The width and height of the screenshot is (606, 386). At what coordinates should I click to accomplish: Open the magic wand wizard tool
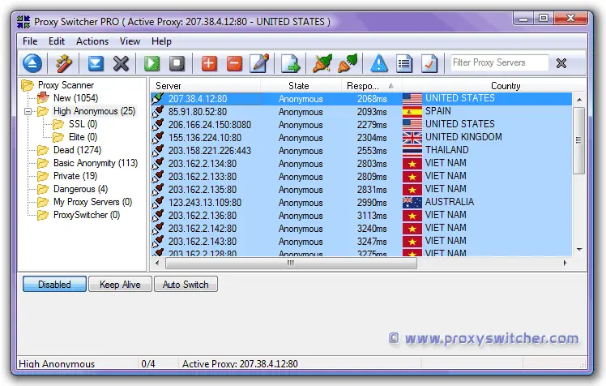tap(63, 63)
